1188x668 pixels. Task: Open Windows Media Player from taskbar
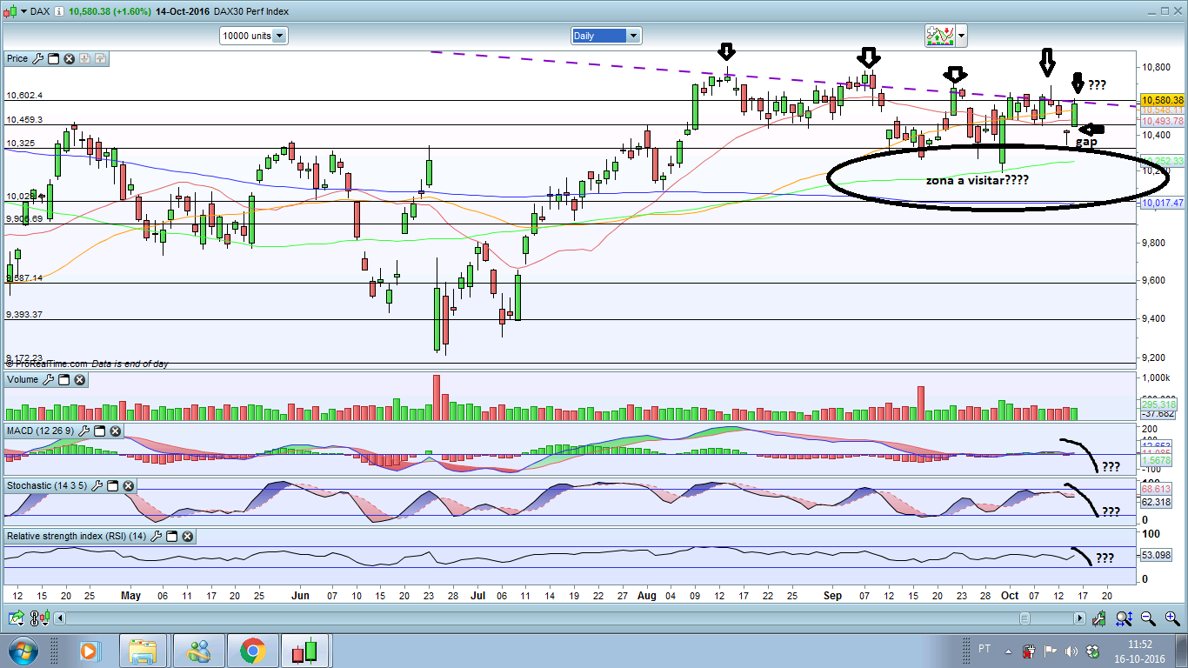click(90, 651)
